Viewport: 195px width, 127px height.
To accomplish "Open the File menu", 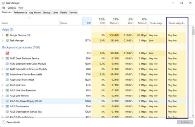I will 3,8.
